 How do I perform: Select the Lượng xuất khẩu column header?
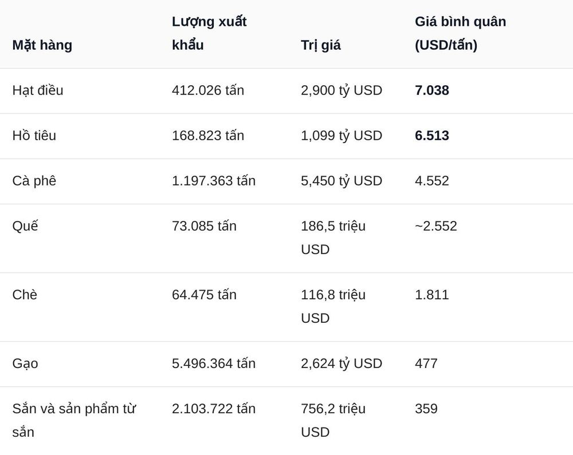click(x=209, y=33)
